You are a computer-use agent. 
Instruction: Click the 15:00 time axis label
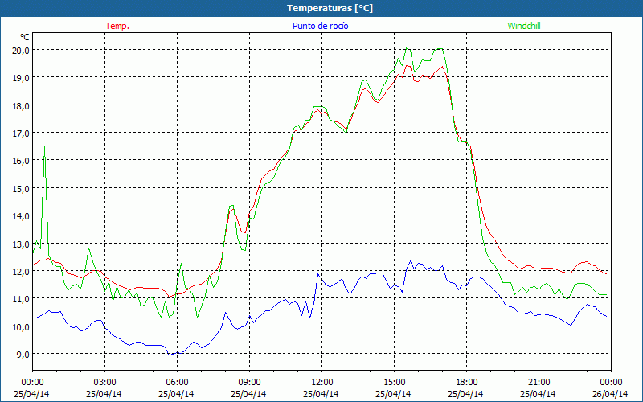(x=394, y=382)
